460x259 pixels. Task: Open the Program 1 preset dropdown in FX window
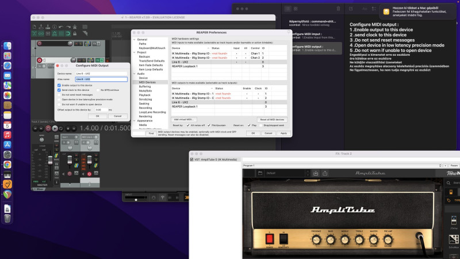point(342,166)
